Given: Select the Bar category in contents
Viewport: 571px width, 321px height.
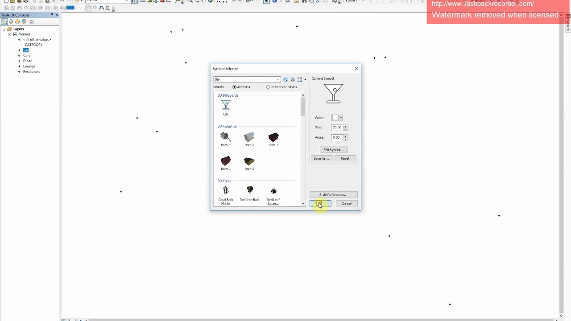Looking at the screenshot, I should click(x=26, y=50).
